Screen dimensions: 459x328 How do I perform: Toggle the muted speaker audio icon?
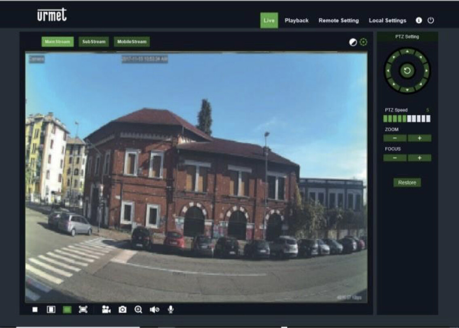(x=154, y=310)
